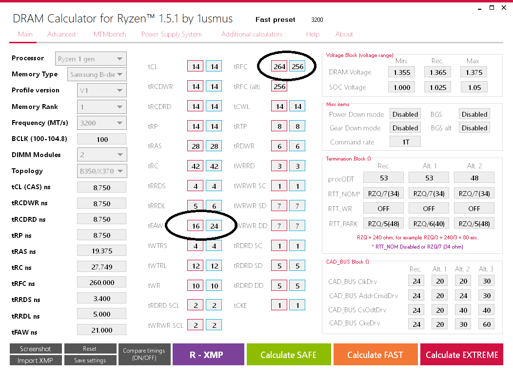
Task: Open the About tab
Action: (x=344, y=34)
